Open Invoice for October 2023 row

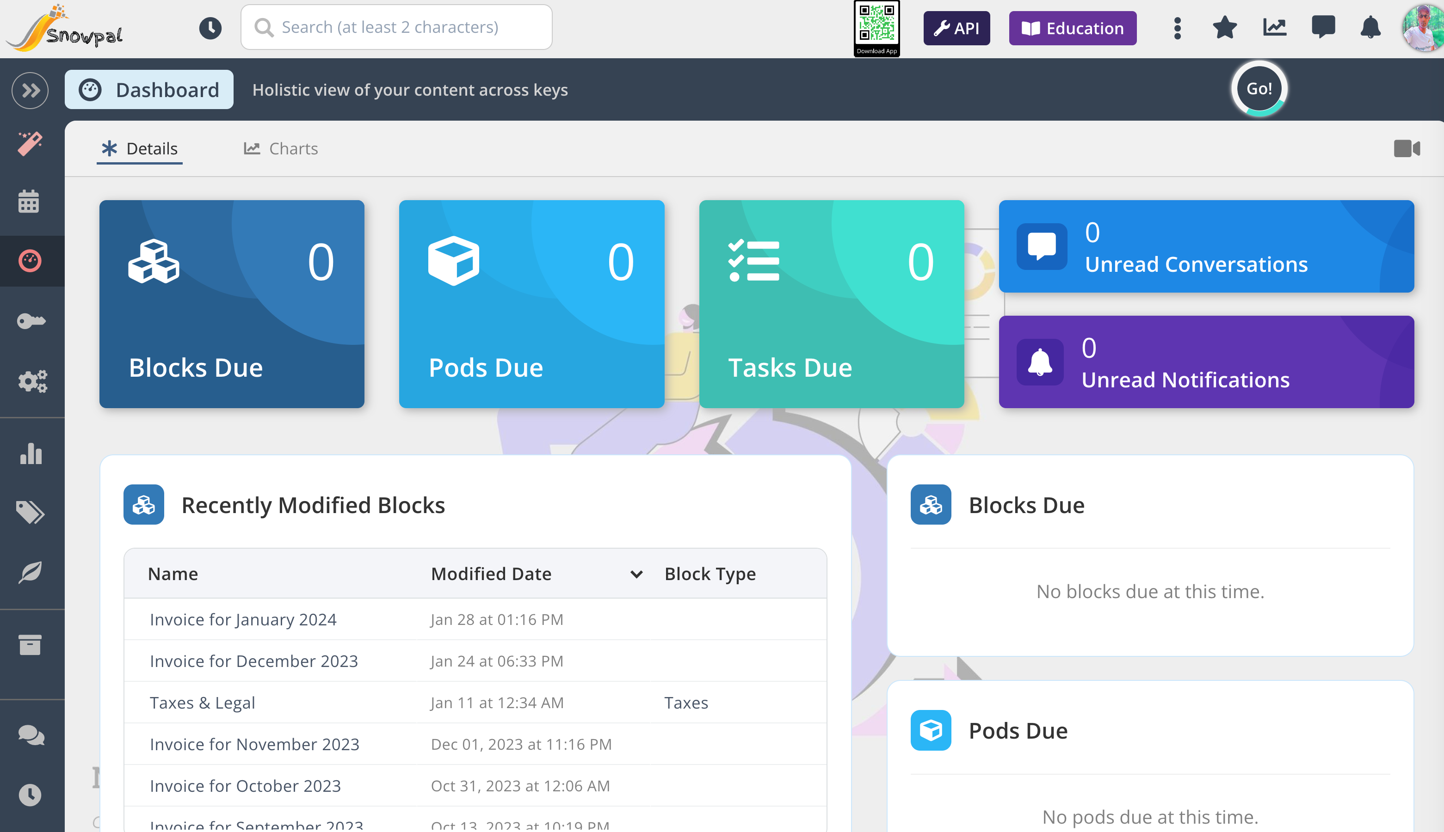point(475,786)
